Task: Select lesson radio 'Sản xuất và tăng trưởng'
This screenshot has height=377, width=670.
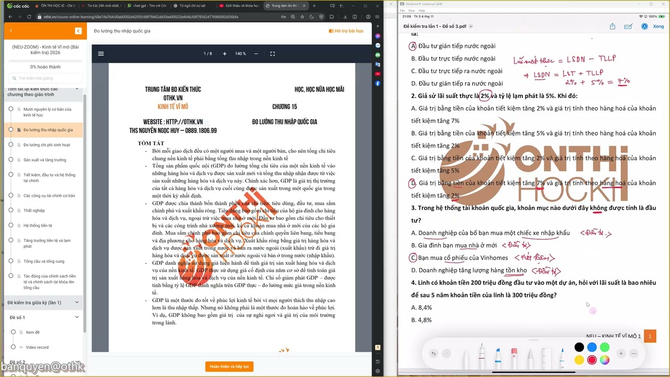Action: (10, 160)
